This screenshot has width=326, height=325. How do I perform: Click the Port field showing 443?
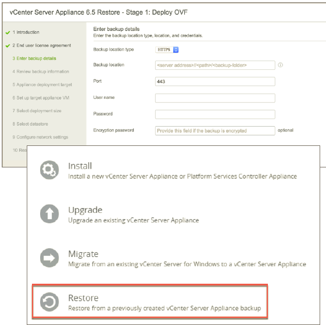(x=215, y=81)
